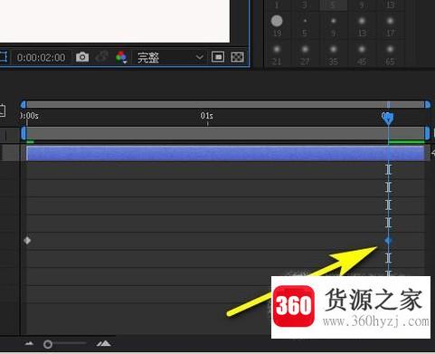Image resolution: width=435 pixels, height=354 pixels.
Task: Click the timeline zoom slider knob
Action: [48, 344]
